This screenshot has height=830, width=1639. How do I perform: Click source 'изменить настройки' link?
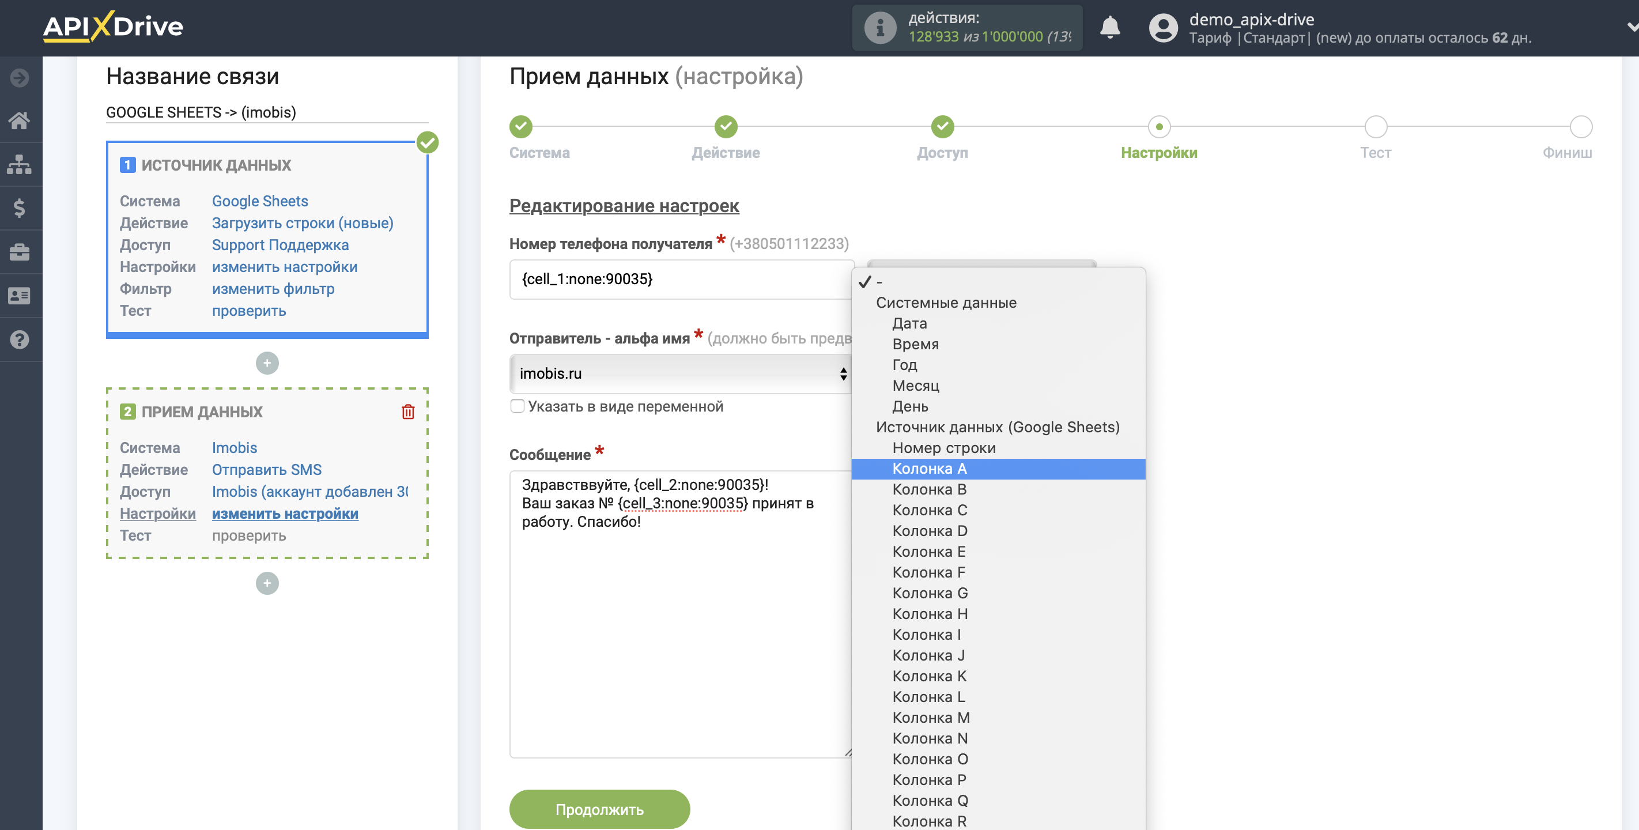[285, 267]
